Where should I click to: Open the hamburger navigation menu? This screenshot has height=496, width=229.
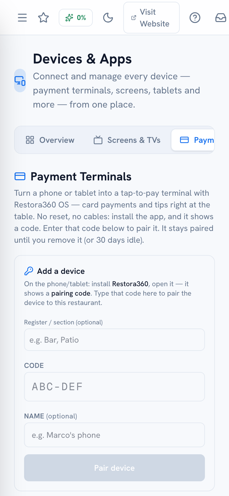[22, 18]
